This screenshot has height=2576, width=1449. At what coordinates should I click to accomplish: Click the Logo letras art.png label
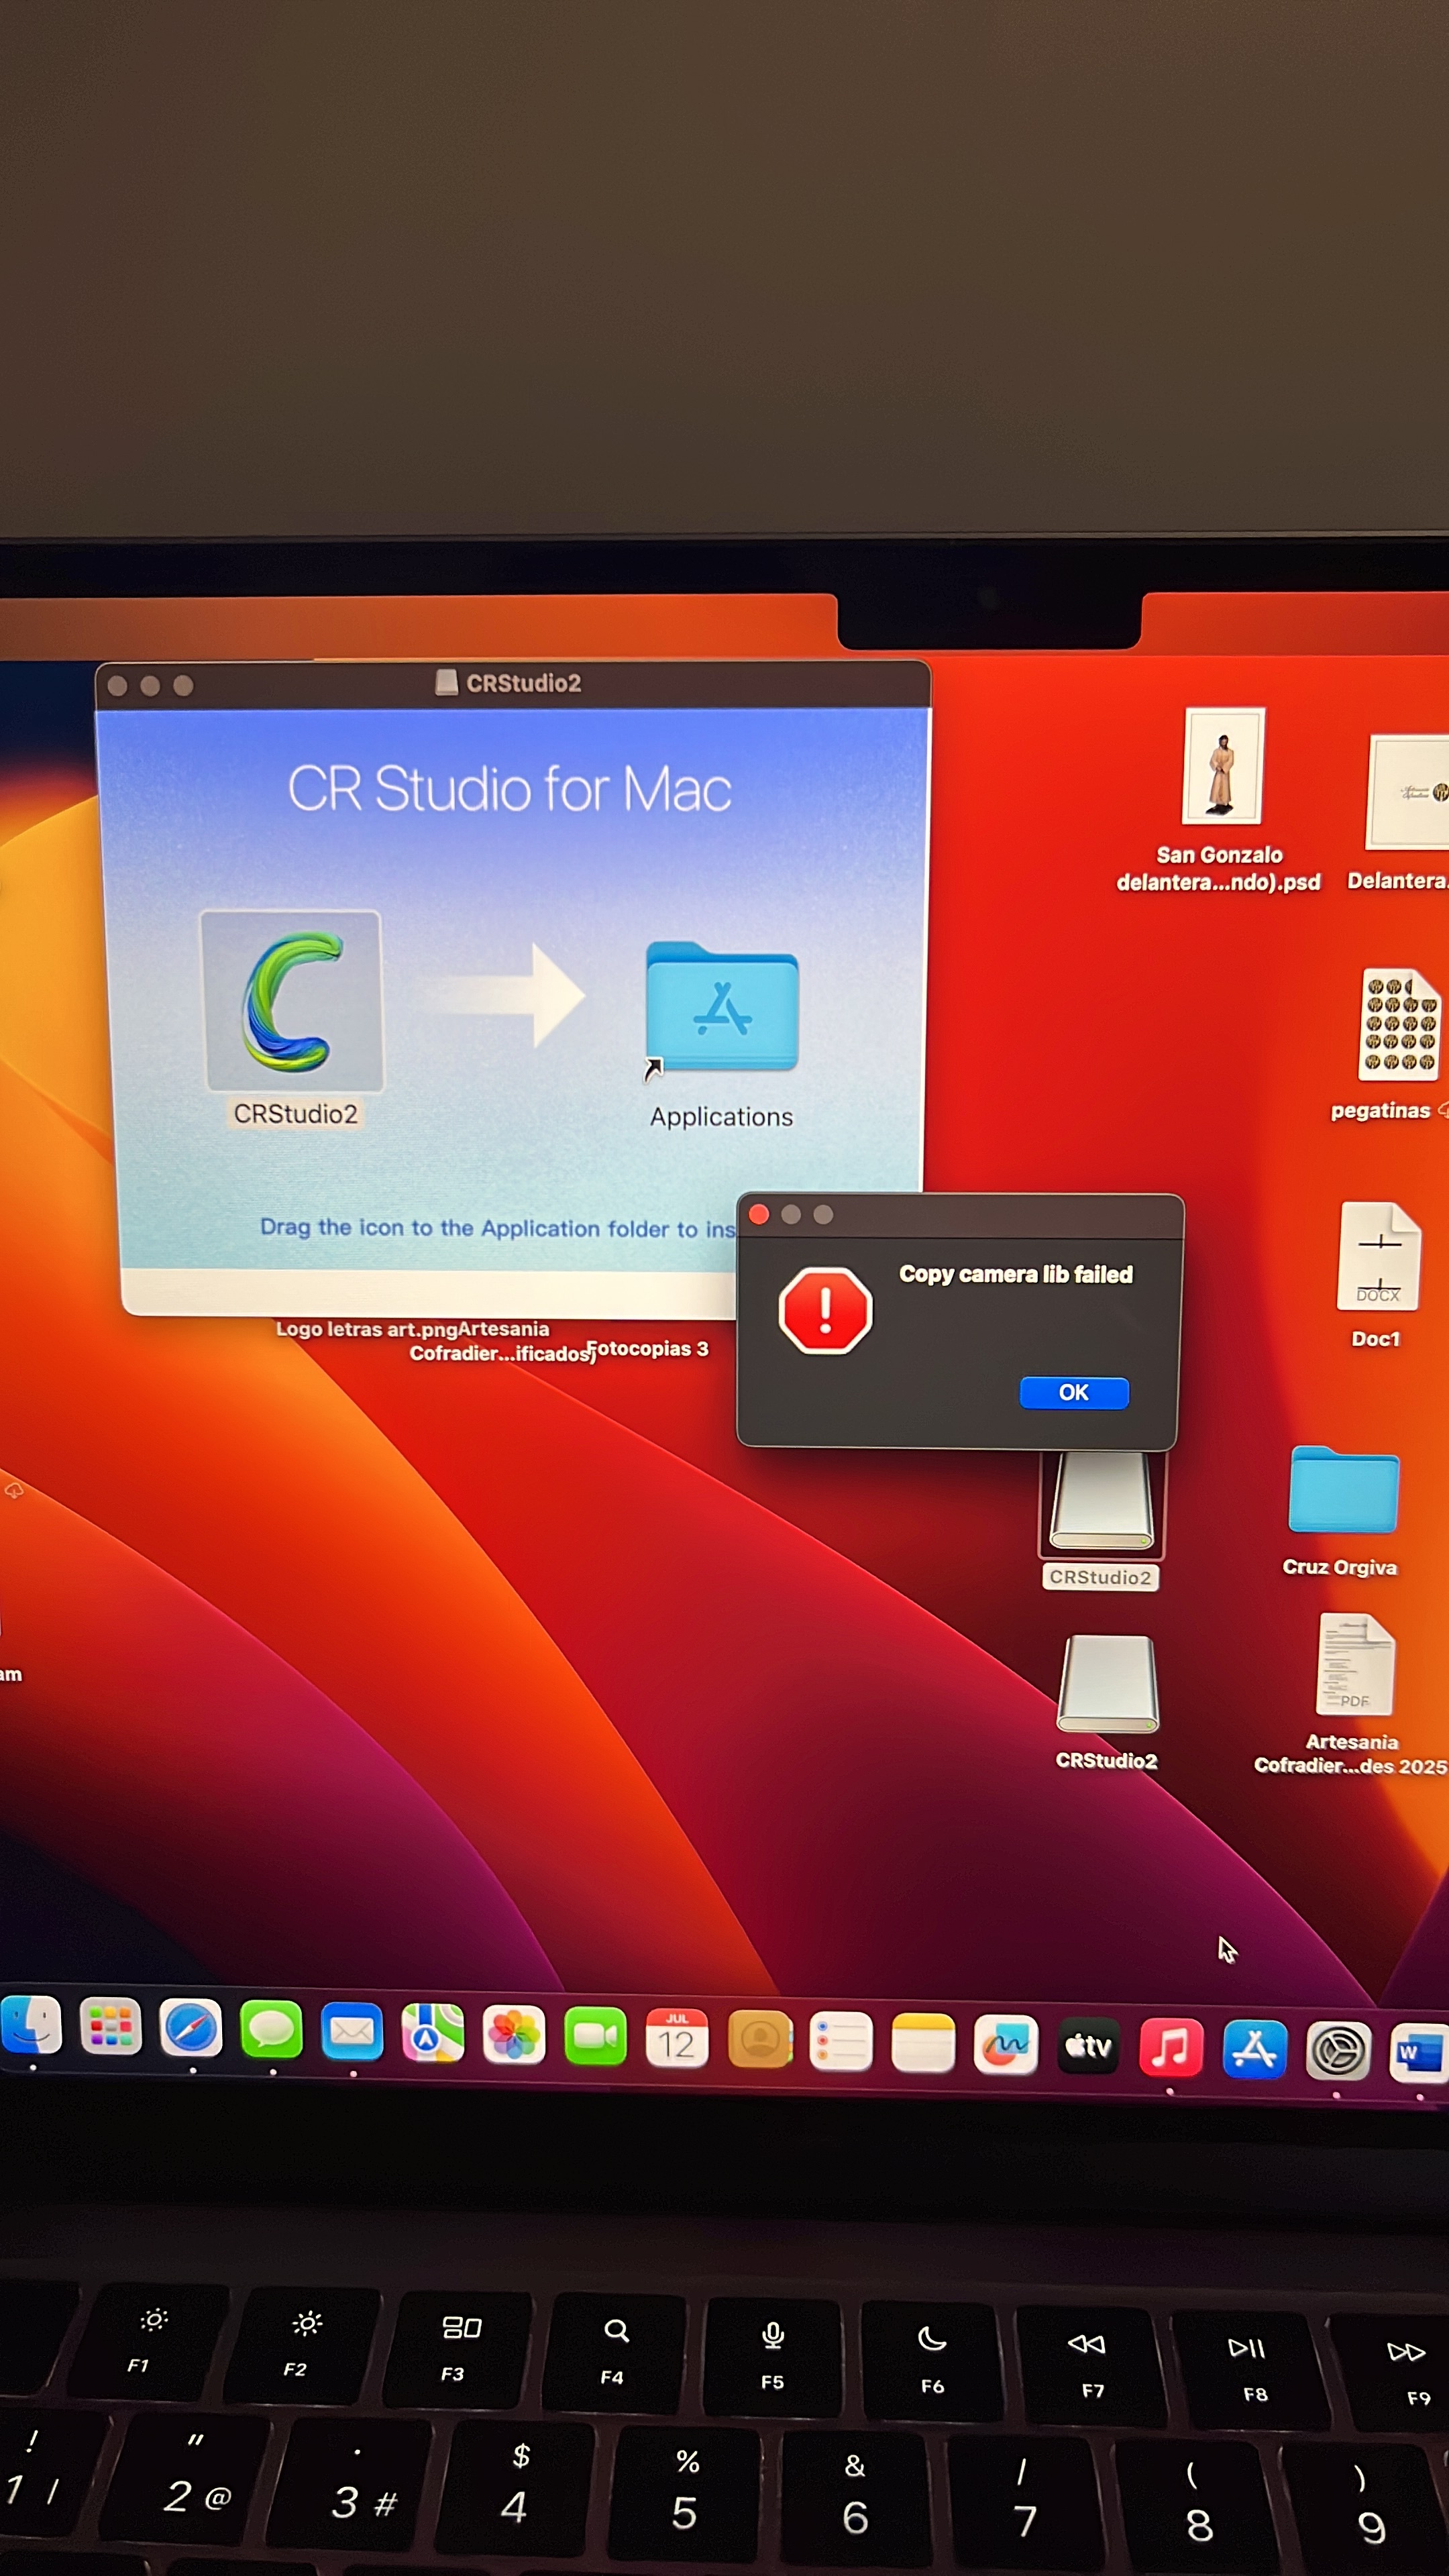(x=366, y=1329)
